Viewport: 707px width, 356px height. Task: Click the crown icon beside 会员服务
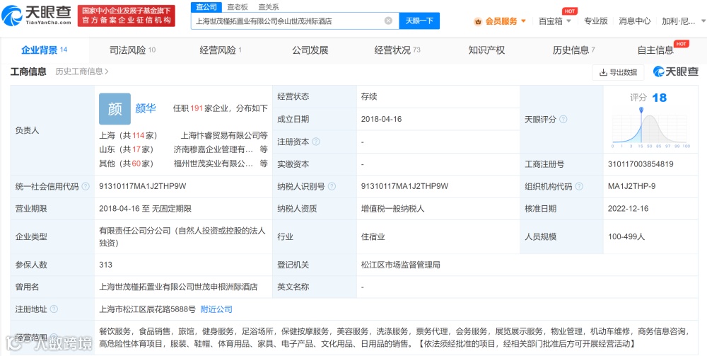[x=478, y=21]
